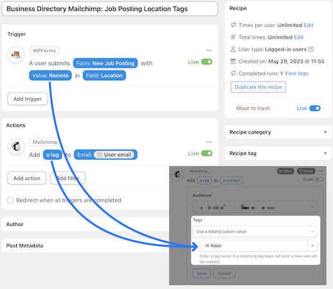Click Duplicate this recipe button
This screenshot has height=289, width=333.
click(x=258, y=87)
